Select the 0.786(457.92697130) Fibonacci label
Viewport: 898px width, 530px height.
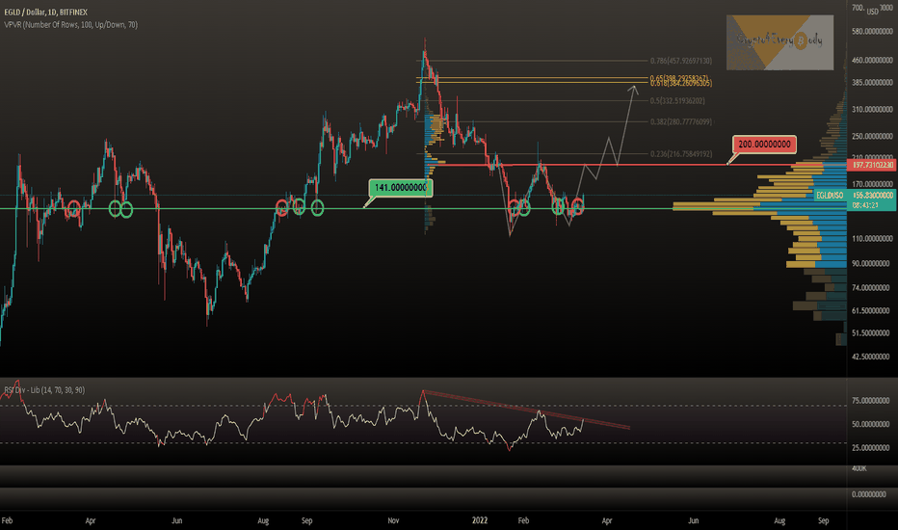click(681, 61)
